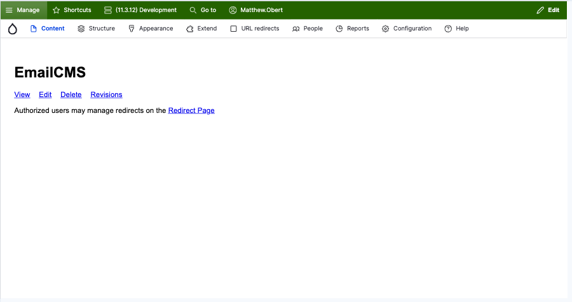Select the Delete tab link
This screenshot has height=302, width=572.
71,95
